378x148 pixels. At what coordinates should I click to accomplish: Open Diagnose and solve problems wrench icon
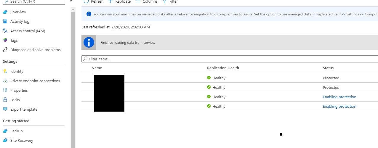point(5,50)
